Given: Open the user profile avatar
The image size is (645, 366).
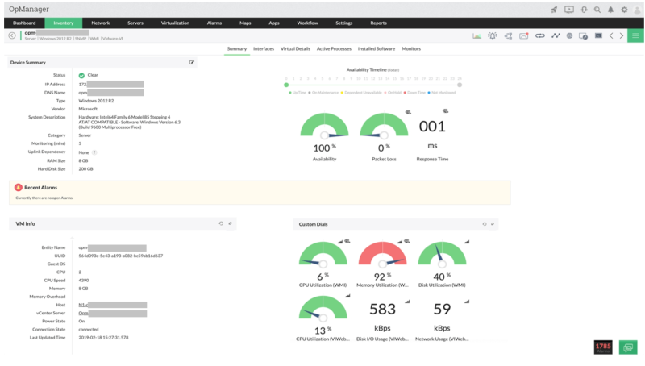Looking at the screenshot, I should click(x=637, y=10).
